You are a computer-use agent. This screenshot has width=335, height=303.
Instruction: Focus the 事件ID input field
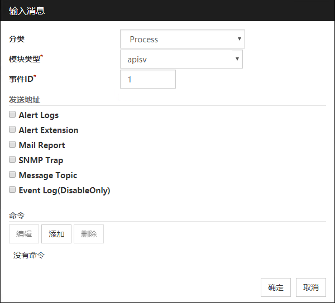tap(147, 79)
